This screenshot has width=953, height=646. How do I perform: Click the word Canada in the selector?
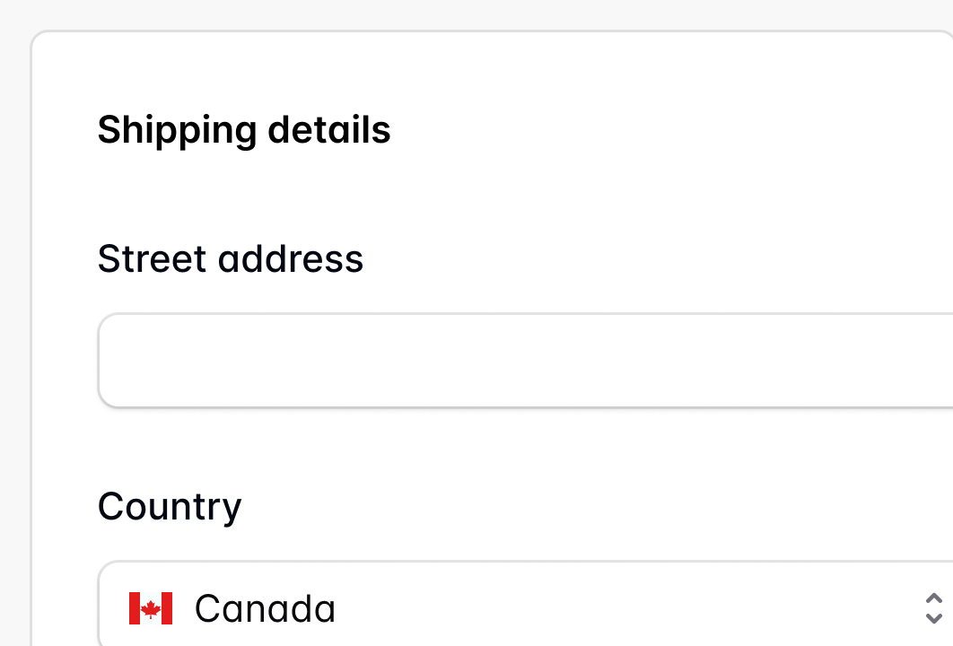pyautogui.click(x=265, y=608)
